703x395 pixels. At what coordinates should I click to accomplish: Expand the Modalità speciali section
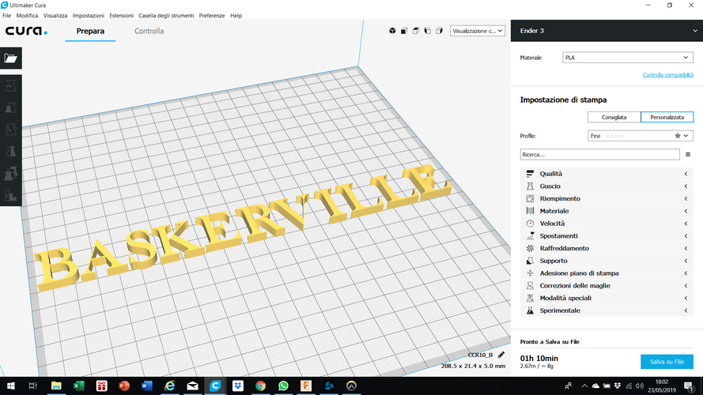(x=607, y=299)
